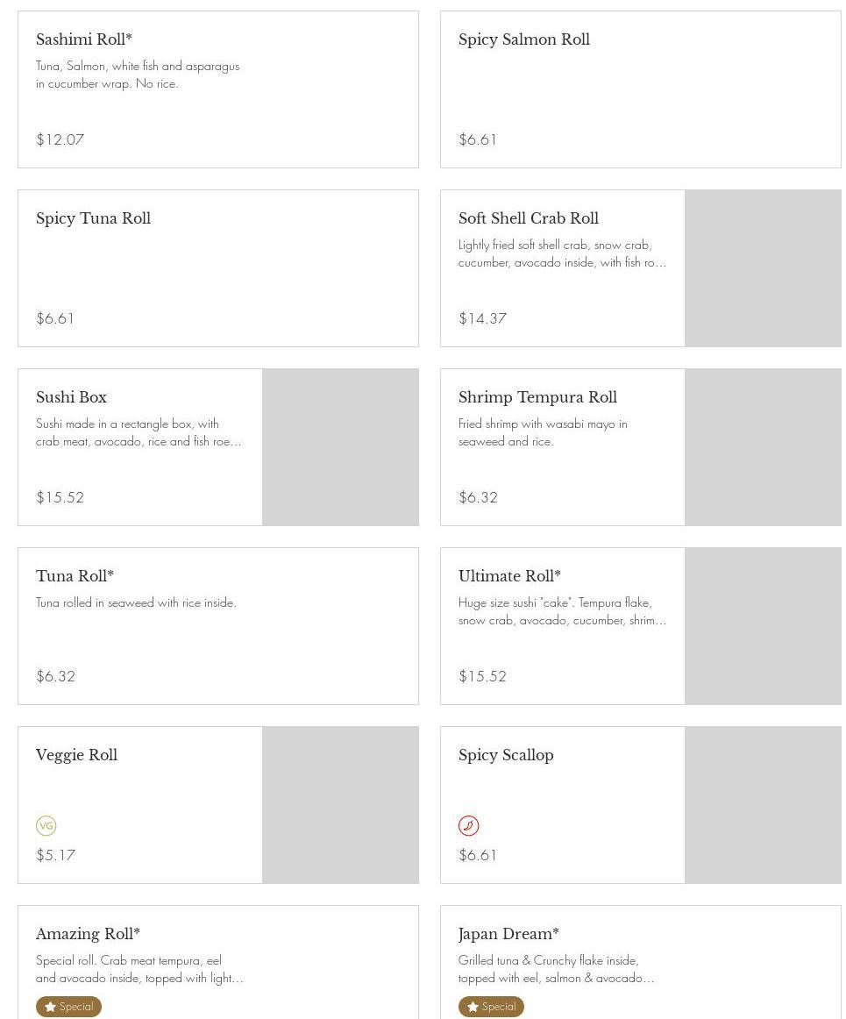Click the Soft Shell Crab Roll description

[562, 253]
